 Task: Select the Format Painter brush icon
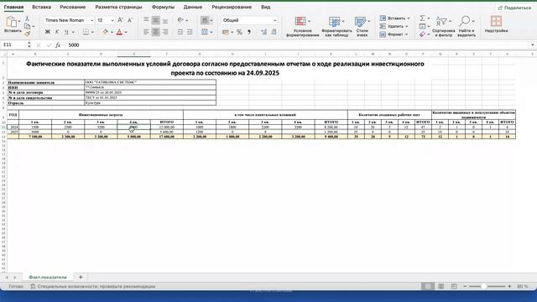[x=28, y=34]
